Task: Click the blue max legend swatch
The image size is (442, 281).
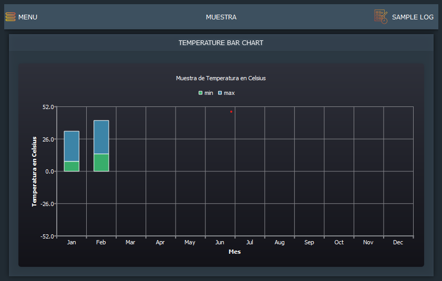Action: click(x=220, y=93)
